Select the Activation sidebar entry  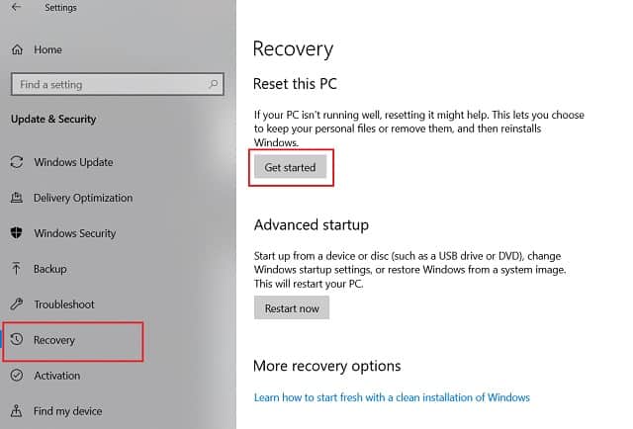point(57,376)
